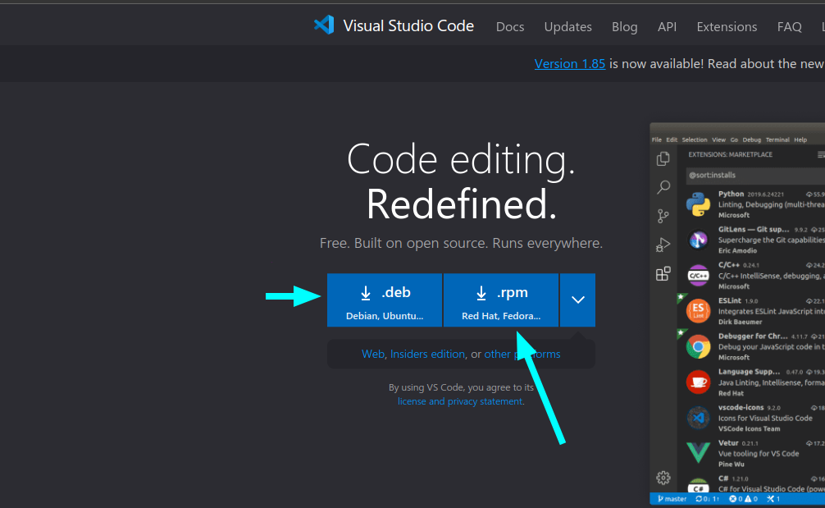
Task: Select the Extensions blocks icon in activity bar
Action: click(x=663, y=273)
